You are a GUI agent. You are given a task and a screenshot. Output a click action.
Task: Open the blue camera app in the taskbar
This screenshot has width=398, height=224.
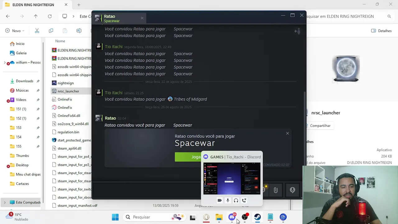click(283, 217)
